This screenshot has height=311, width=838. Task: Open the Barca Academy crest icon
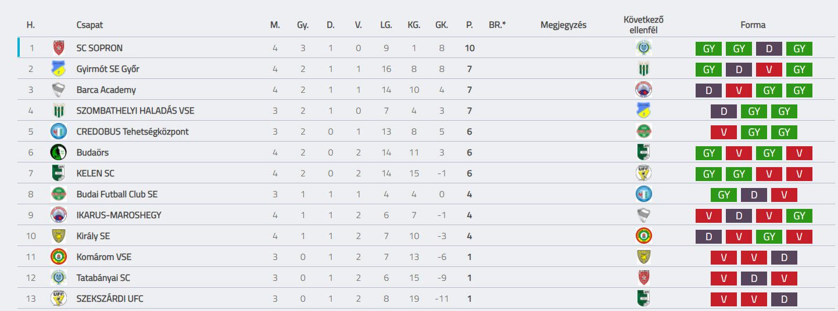(58, 90)
